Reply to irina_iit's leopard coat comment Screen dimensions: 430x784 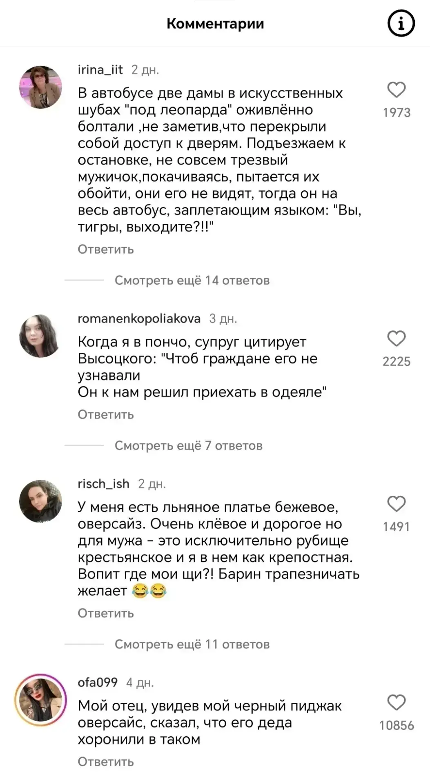coord(106,249)
